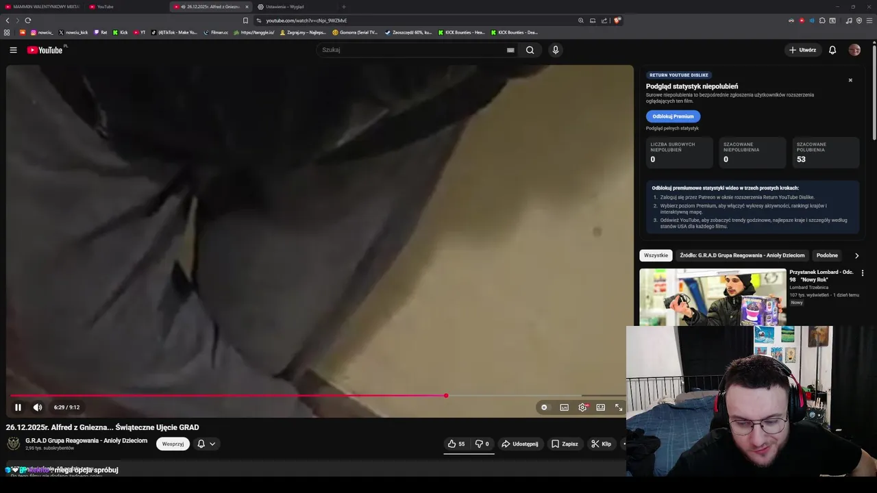Screen dimensions: 877x493
Task: Go back in browser history
Action: [8, 21]
